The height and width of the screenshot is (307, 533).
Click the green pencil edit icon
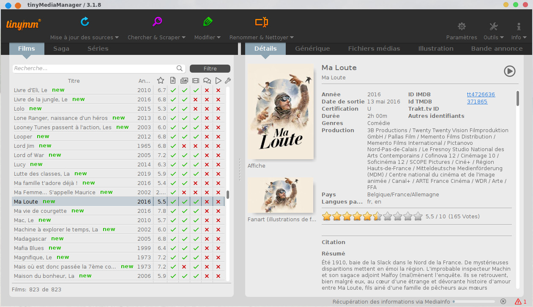207,22
